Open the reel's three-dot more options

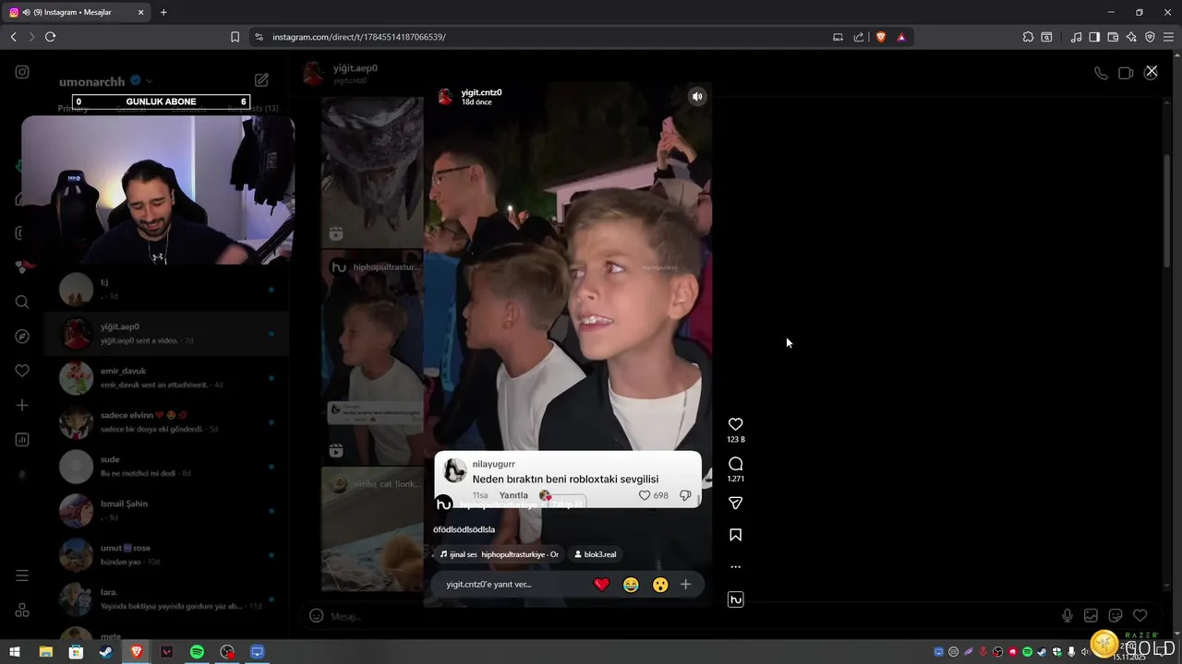735,567
